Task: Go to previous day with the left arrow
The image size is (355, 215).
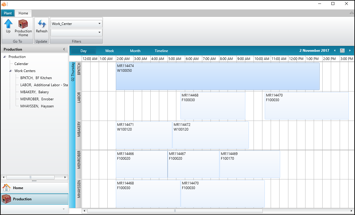Action: point(335,50)
